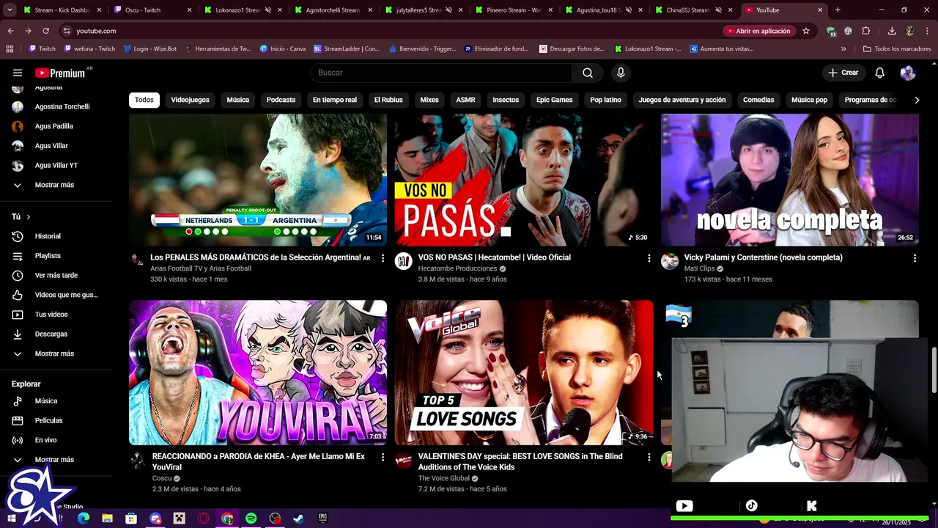The height and width of the screenshot is (528, 938).
Task: Open Descargas in the sidebar
Action: 56,334
